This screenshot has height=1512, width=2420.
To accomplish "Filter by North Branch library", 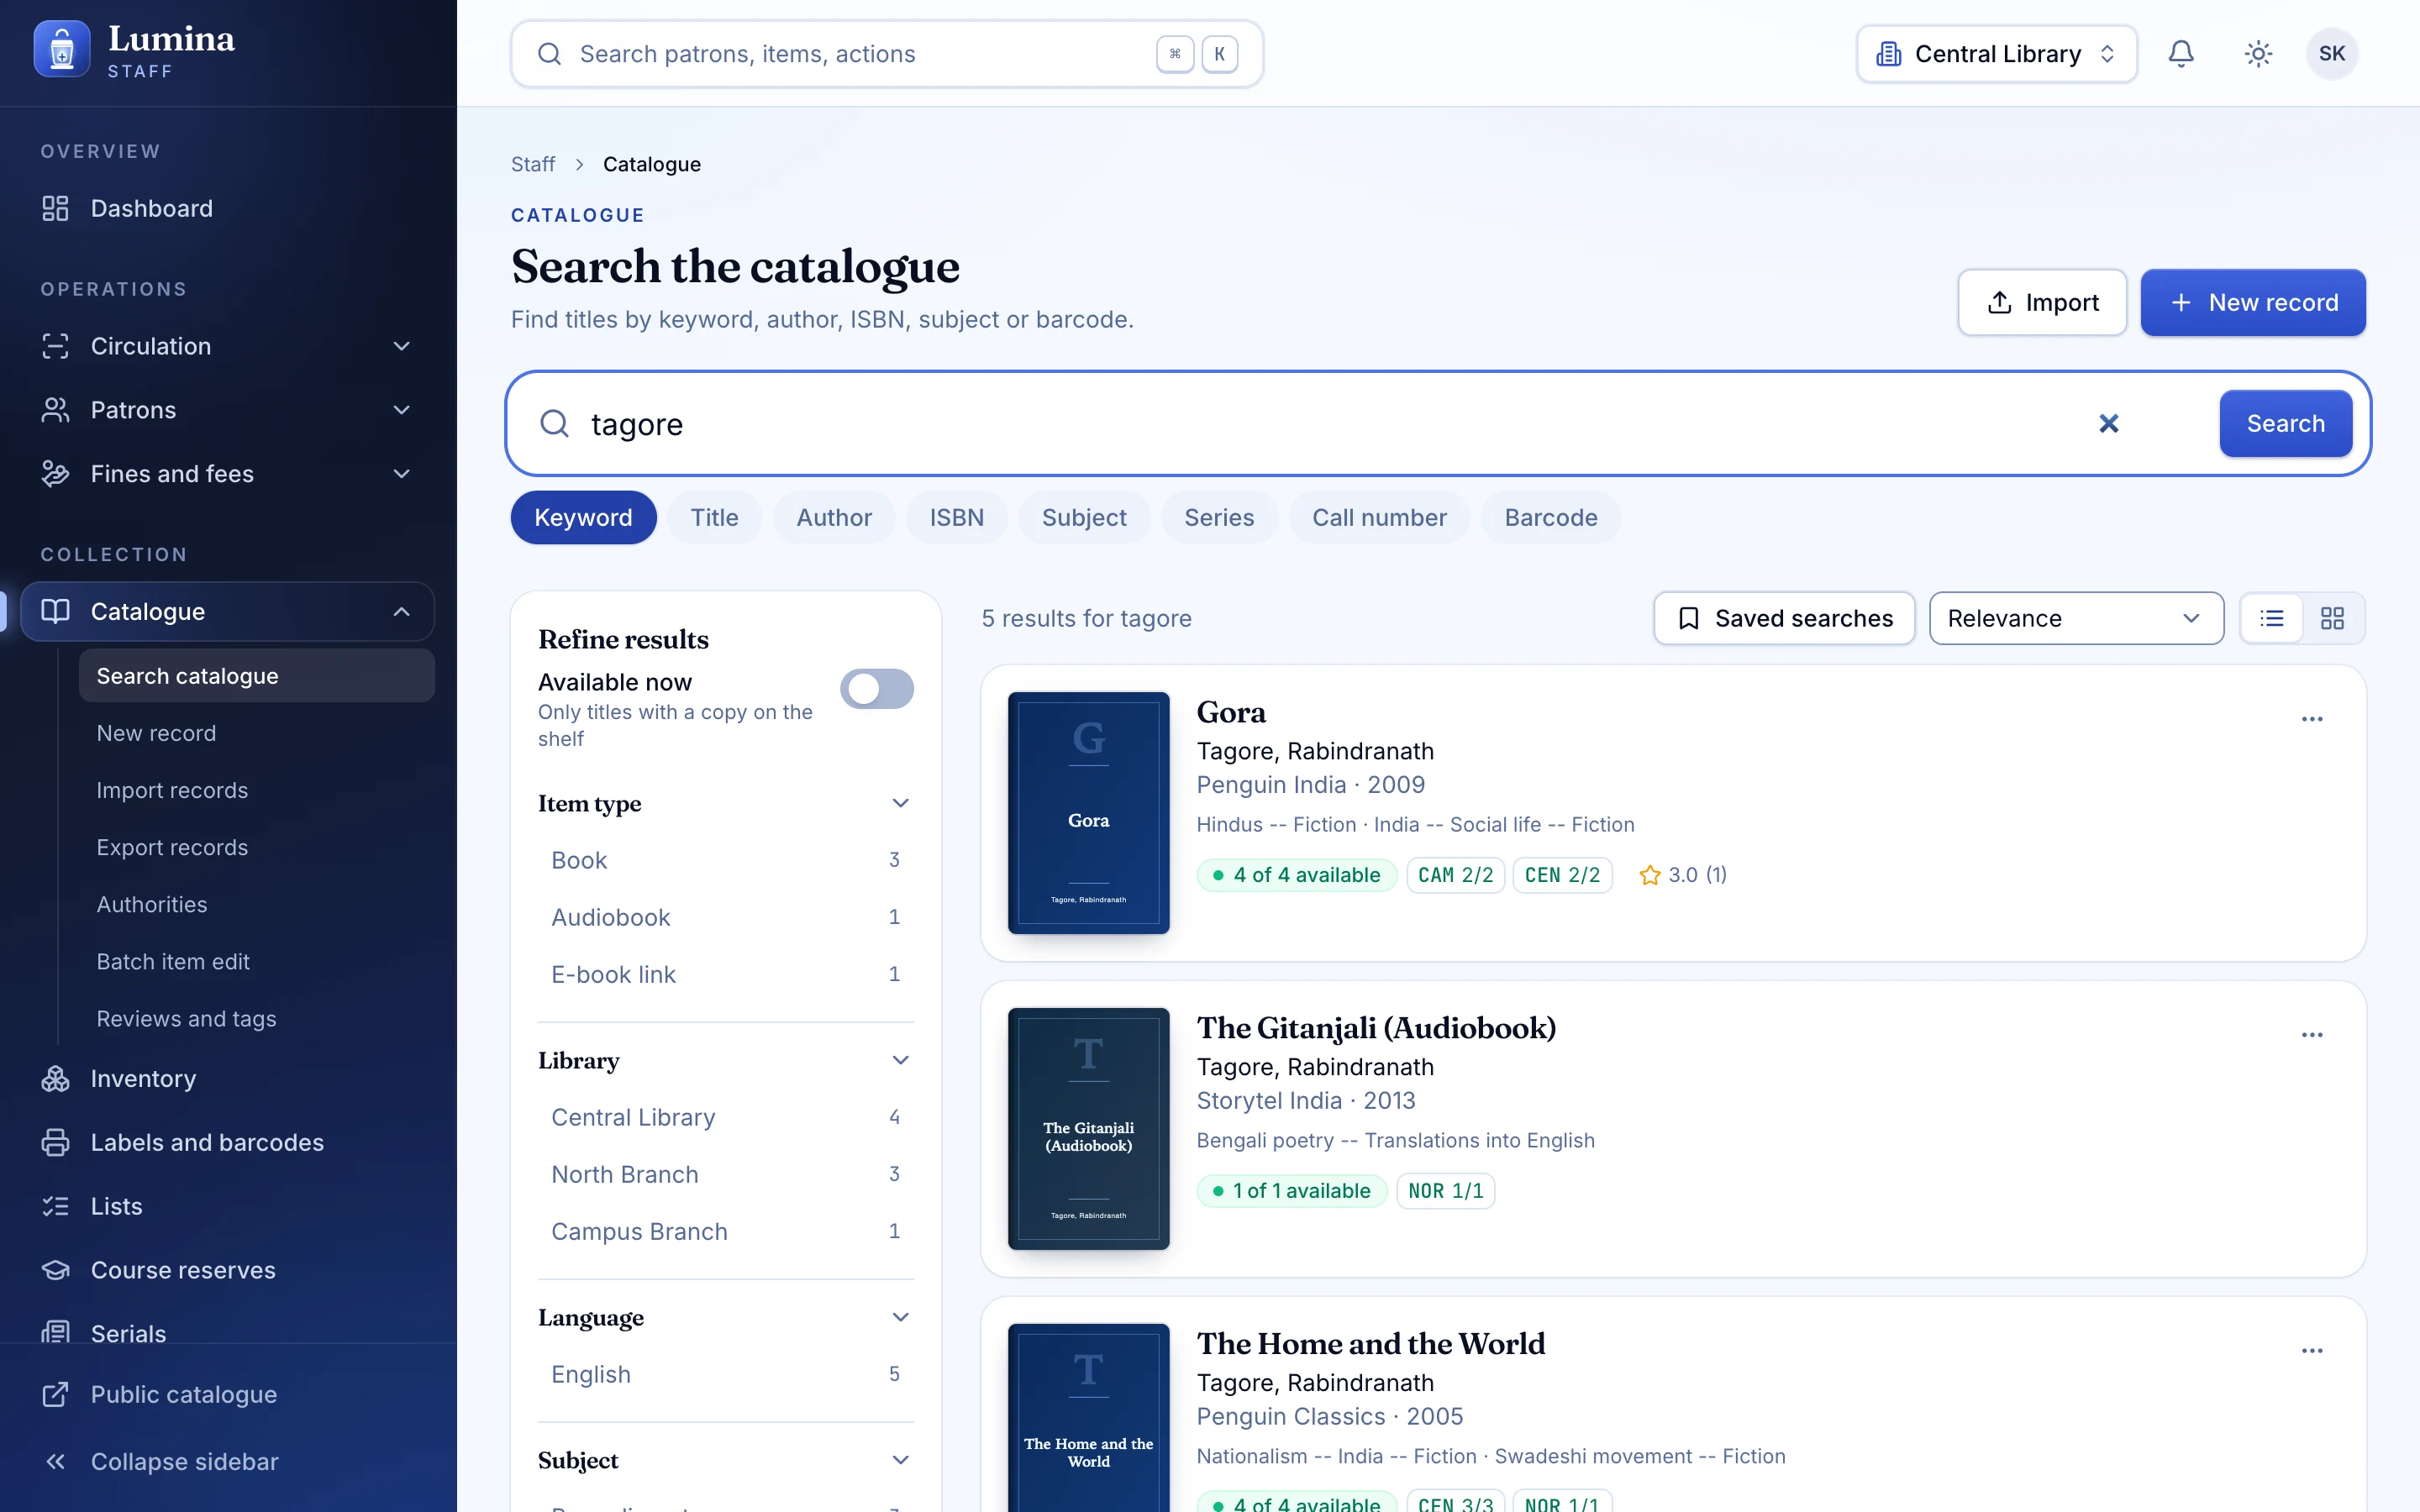I will [726, 1175].
